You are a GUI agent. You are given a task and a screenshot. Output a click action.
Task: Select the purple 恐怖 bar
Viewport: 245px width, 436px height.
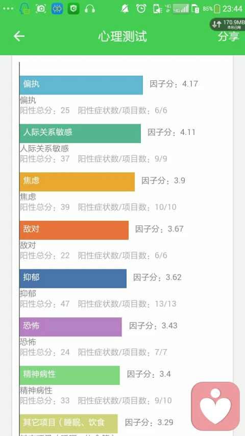(x=71, y=327)
